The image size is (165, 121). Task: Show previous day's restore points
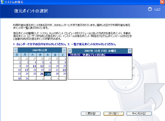[70, 51]
